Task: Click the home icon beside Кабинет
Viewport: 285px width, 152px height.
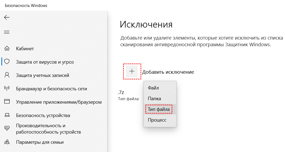Action: pyautogui.click(x=7, y=49)
